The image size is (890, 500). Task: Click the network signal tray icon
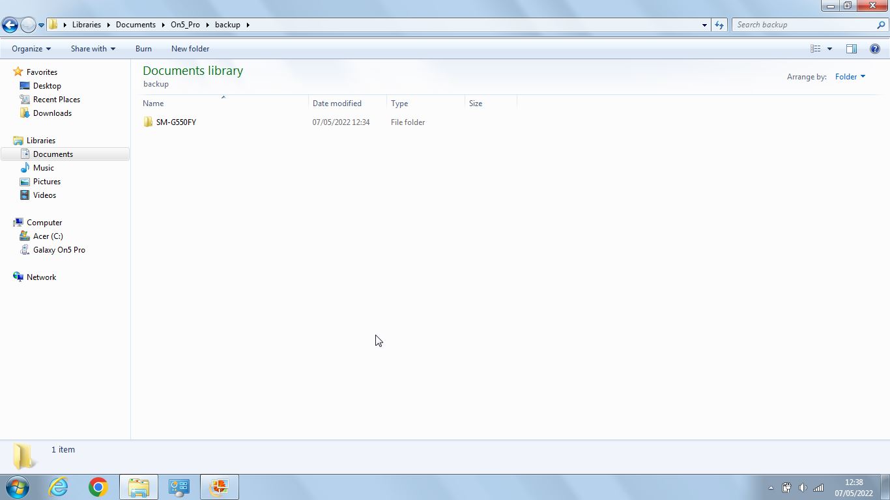point(818,488)
